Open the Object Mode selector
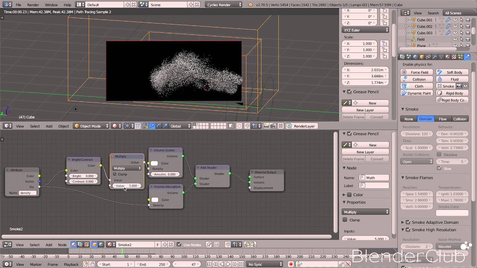 pyautogui.click(x=91, y=126)
